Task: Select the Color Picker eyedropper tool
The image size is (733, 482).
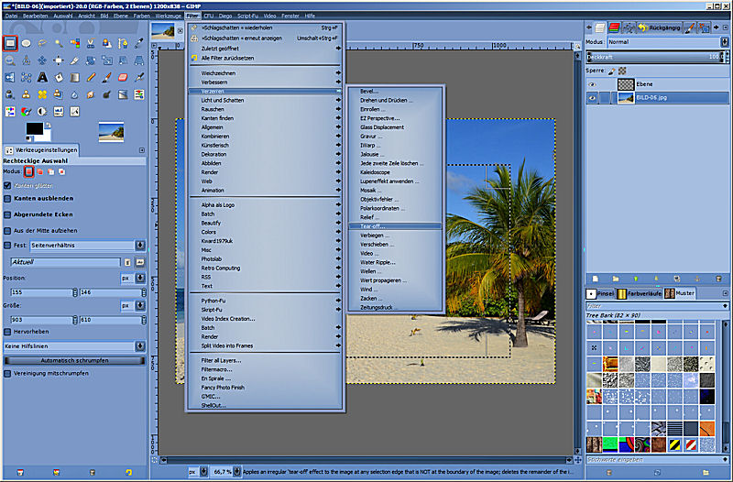Action: click(139, 43)
